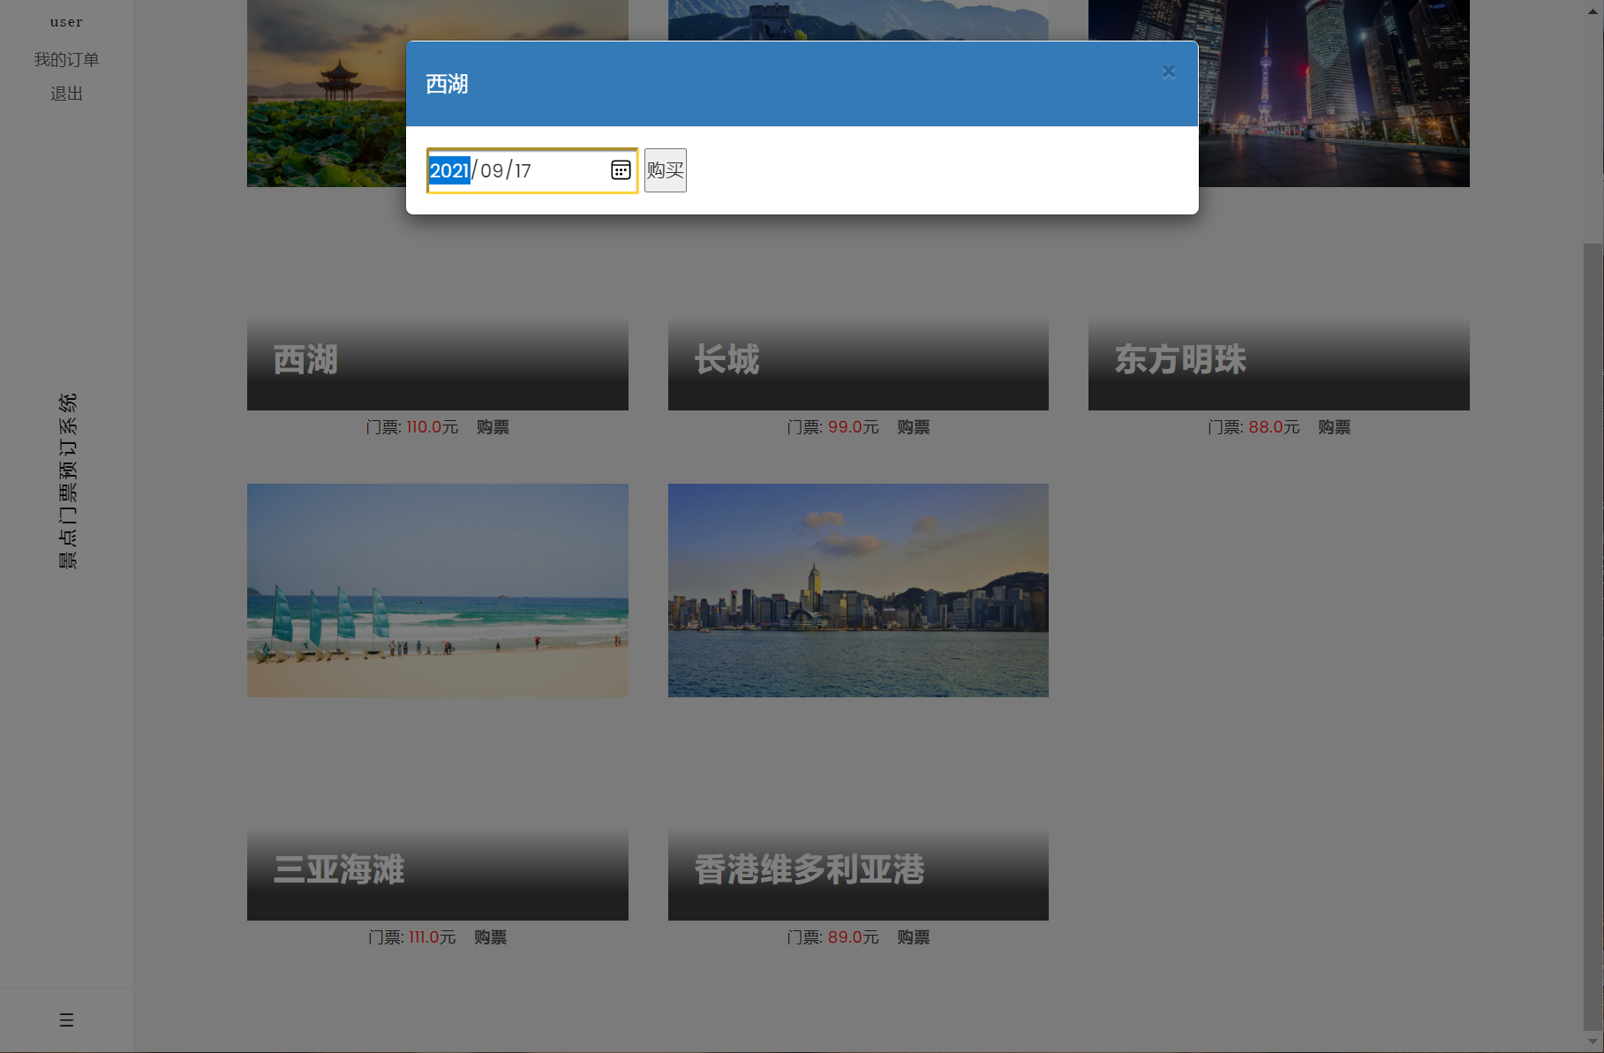Click the vertical page scrollbar
The height and width of the screenshot is (1053, 1604).
tap(1593, 636)
